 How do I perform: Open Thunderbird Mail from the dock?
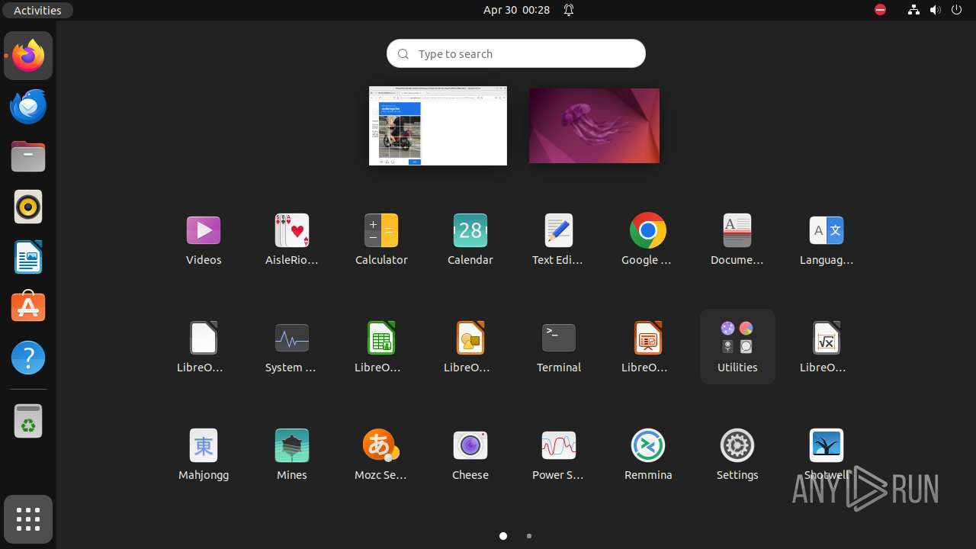[x=28, y=106]
